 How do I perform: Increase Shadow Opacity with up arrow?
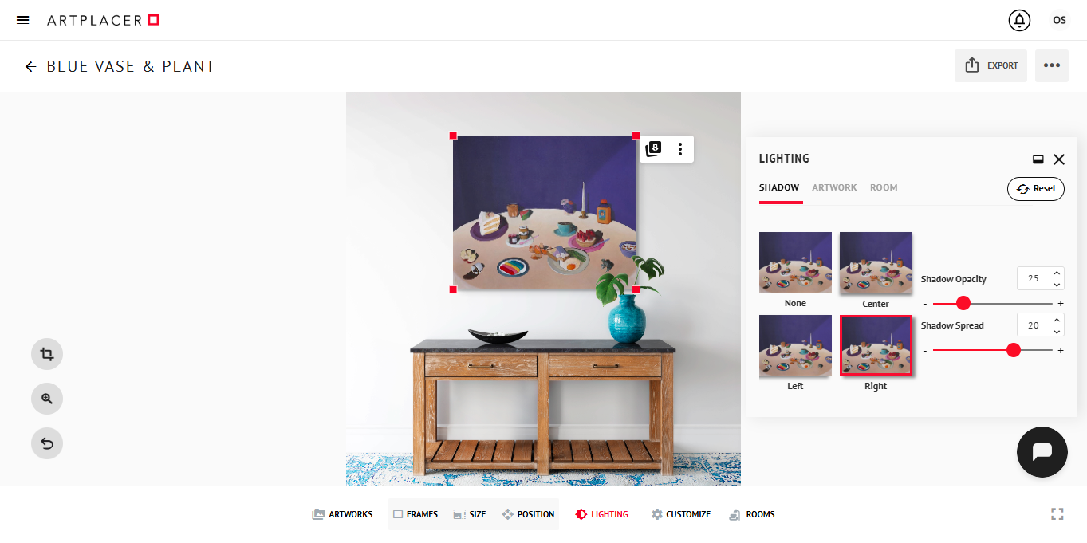pyautogui.click(x=1057, y=273)
